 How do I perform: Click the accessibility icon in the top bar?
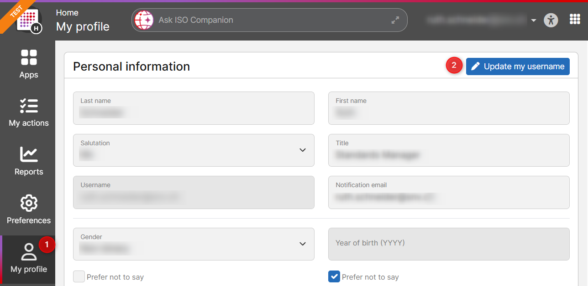point(551,20)
